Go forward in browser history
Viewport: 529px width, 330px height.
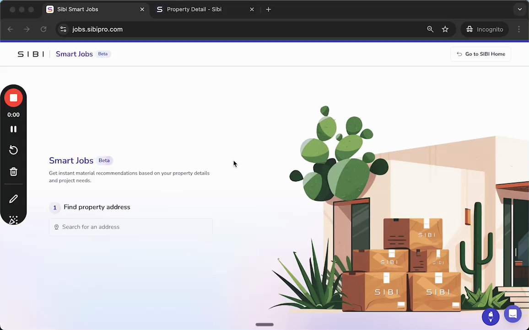[x=27, y=29]
